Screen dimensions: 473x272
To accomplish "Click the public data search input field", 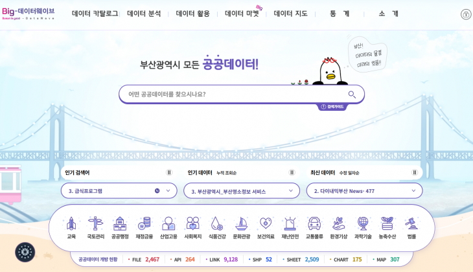I will (x=233, y=94).
